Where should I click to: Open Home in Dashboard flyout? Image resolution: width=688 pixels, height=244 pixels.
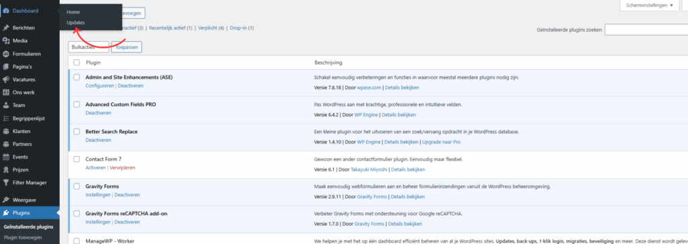coord(73,12)
